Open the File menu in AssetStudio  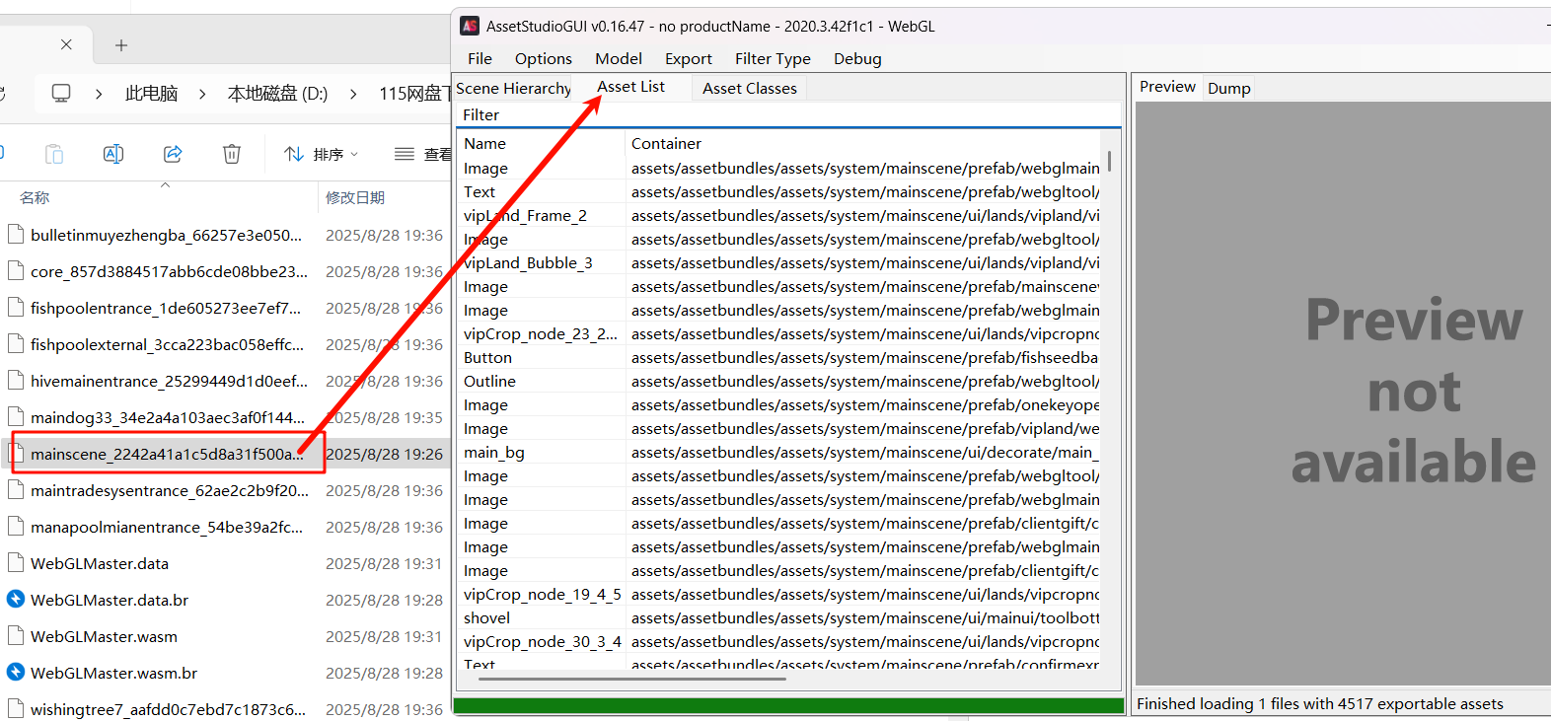coord(480,59)
